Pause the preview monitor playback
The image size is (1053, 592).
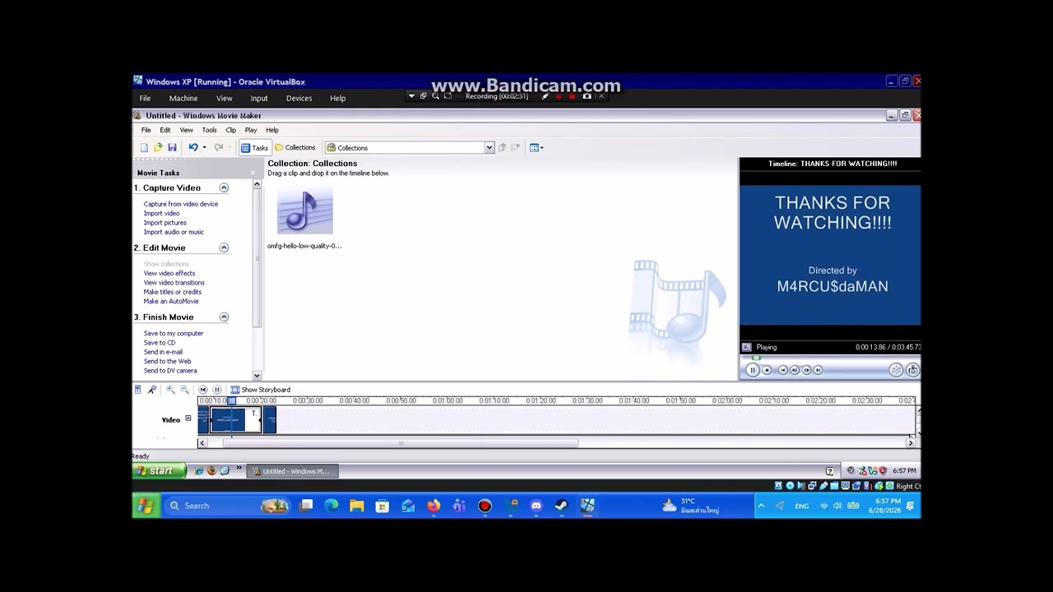[x=752, y=370]
